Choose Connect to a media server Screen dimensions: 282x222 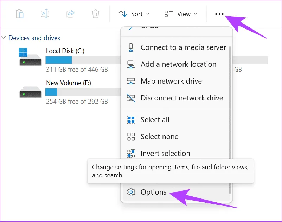click(x=183, y=47)
